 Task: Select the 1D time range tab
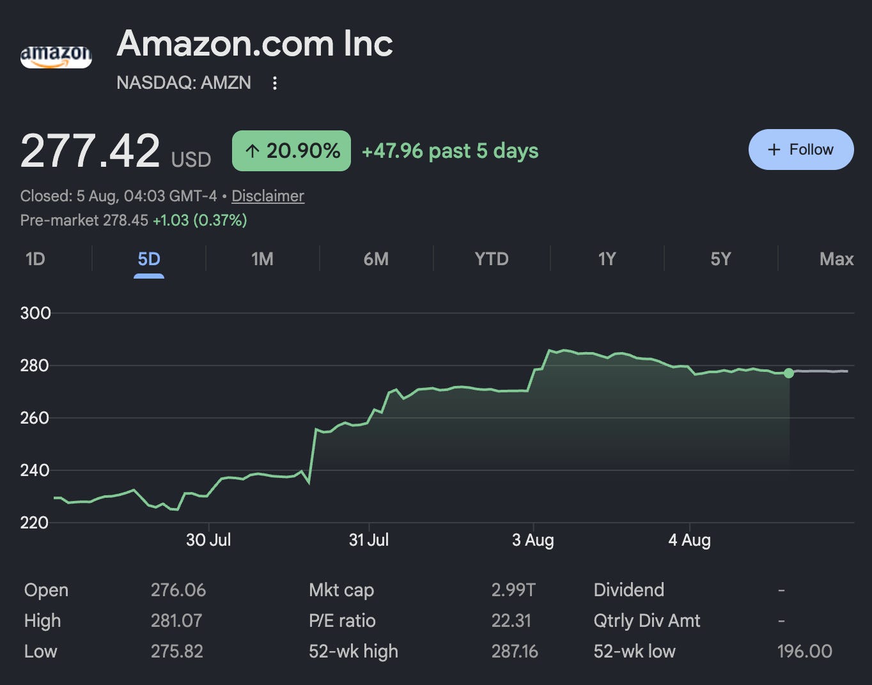coord(35,259)
